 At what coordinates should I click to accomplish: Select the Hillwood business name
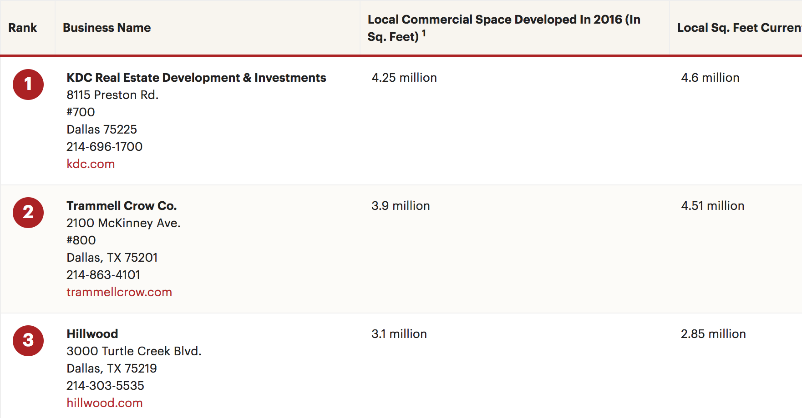pos(92,334)
